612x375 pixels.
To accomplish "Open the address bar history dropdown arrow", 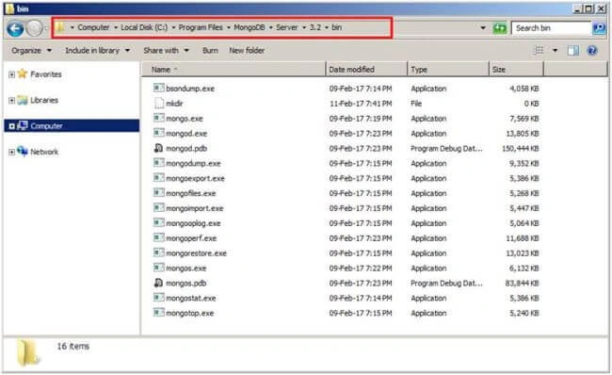I will (483, 28).
